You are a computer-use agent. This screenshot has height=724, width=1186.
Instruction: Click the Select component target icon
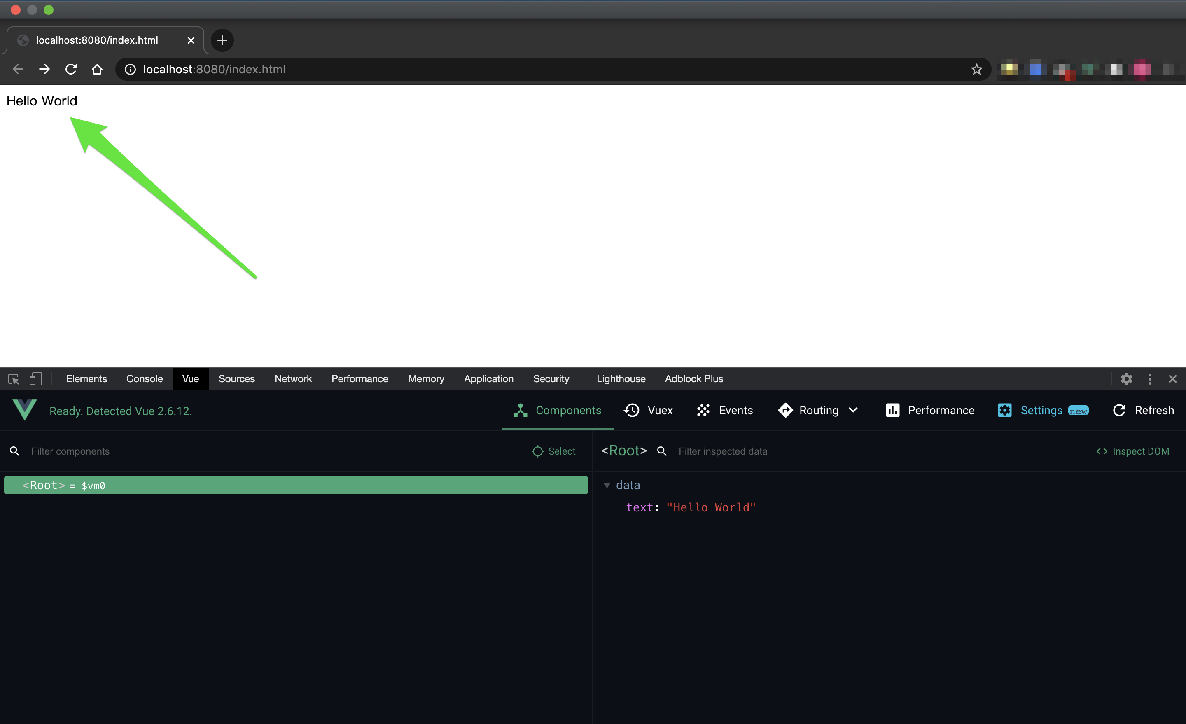pos(537,451)
